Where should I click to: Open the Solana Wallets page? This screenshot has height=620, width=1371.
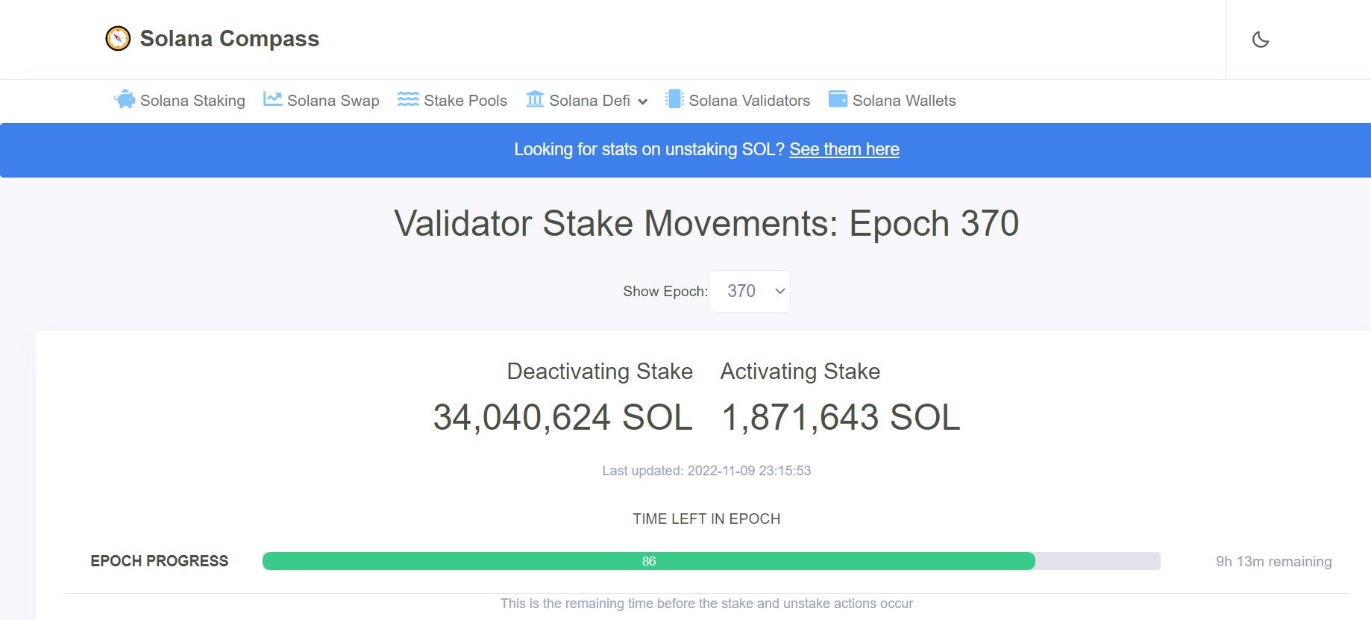[x=904, y=101]
